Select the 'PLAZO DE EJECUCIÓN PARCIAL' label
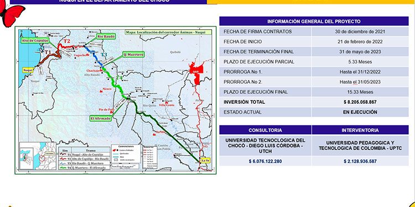Viewport: 415px width, 207px height. 259,62
